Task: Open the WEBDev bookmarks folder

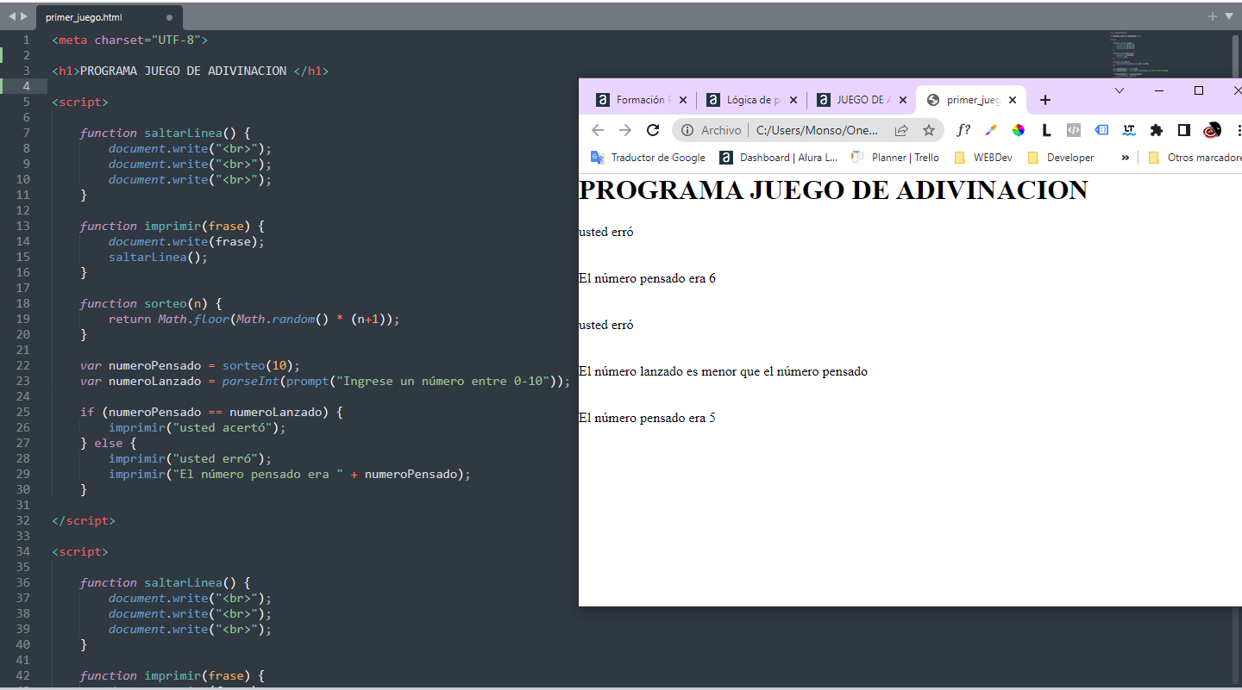Action: coord(983,158)
